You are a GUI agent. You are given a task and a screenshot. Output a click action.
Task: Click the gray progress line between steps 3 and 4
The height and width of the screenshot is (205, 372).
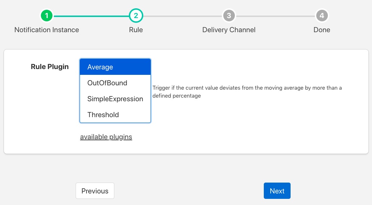(275, 16)
